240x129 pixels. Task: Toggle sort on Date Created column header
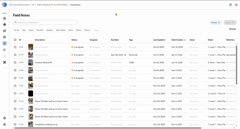pyautogui.click(x=178, y=40)
